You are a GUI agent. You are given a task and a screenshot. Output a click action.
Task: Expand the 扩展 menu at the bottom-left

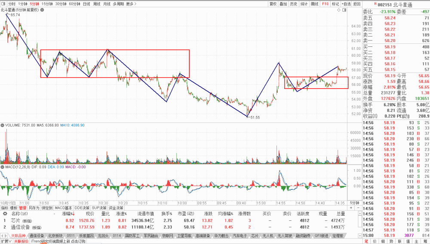[x=6, y=241]
